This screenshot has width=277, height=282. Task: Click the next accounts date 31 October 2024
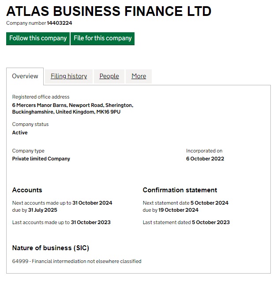[x=92, y=203]
